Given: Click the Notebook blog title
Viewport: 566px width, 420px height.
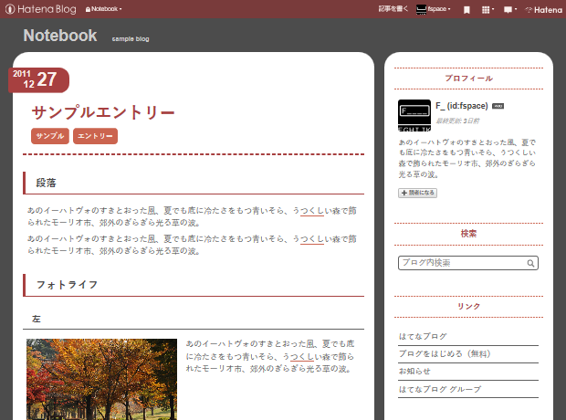Looking at the screenshot, I should pos(60,36).
